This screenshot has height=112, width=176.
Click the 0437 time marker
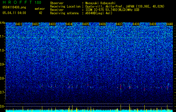pyautogui.click(x=119, y=24)
